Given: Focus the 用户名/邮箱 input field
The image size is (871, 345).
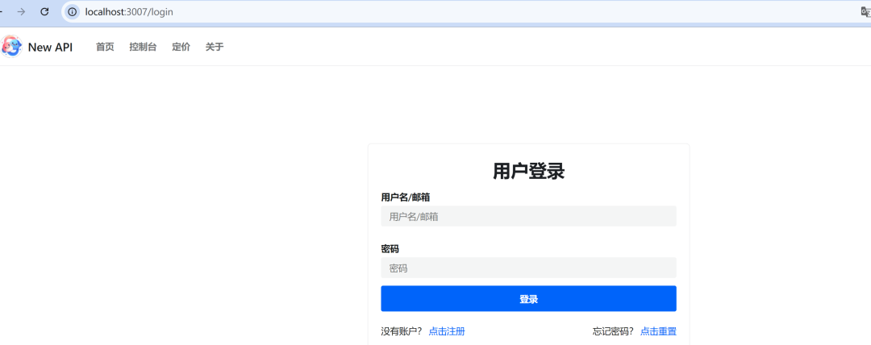Looking at the screenshot, I should coord(528,216).
